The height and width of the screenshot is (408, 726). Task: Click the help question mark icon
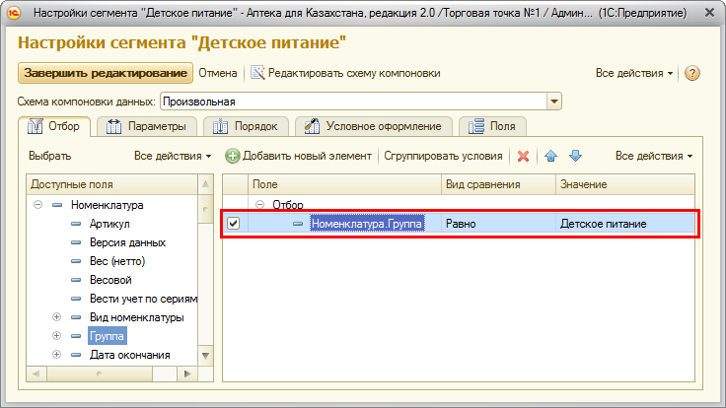[x=692, y=74]
